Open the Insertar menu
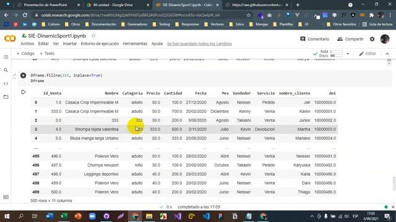Screen dimensions: 396x222 [x=70, y=44]
